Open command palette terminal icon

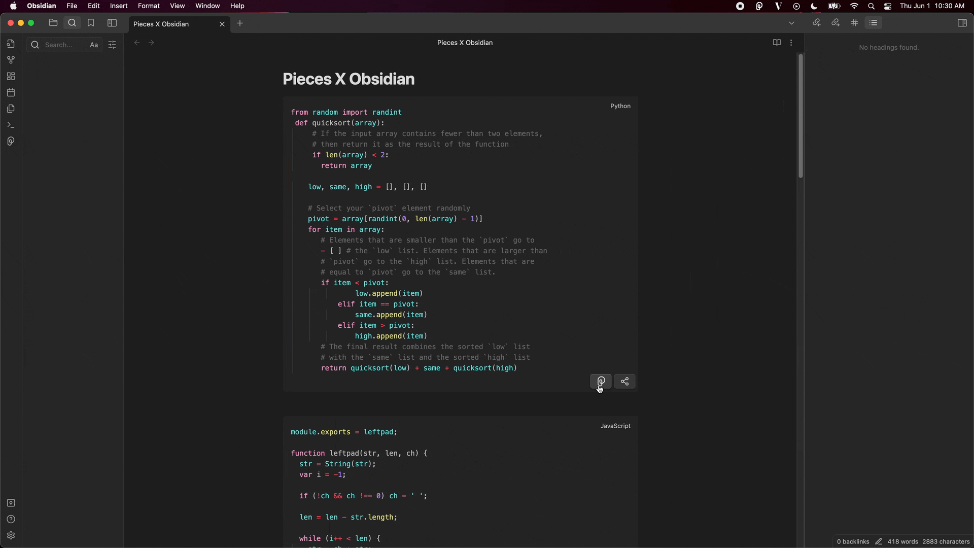click(11, 125)
